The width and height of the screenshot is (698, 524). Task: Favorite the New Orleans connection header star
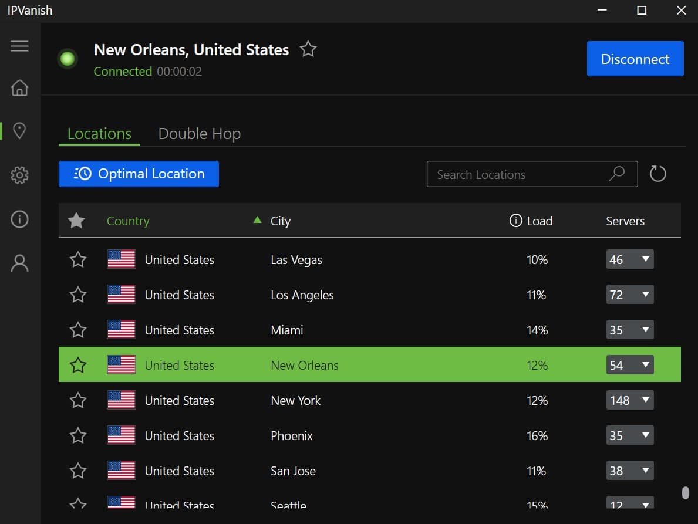pyautogui.click(x=308, y=49)
